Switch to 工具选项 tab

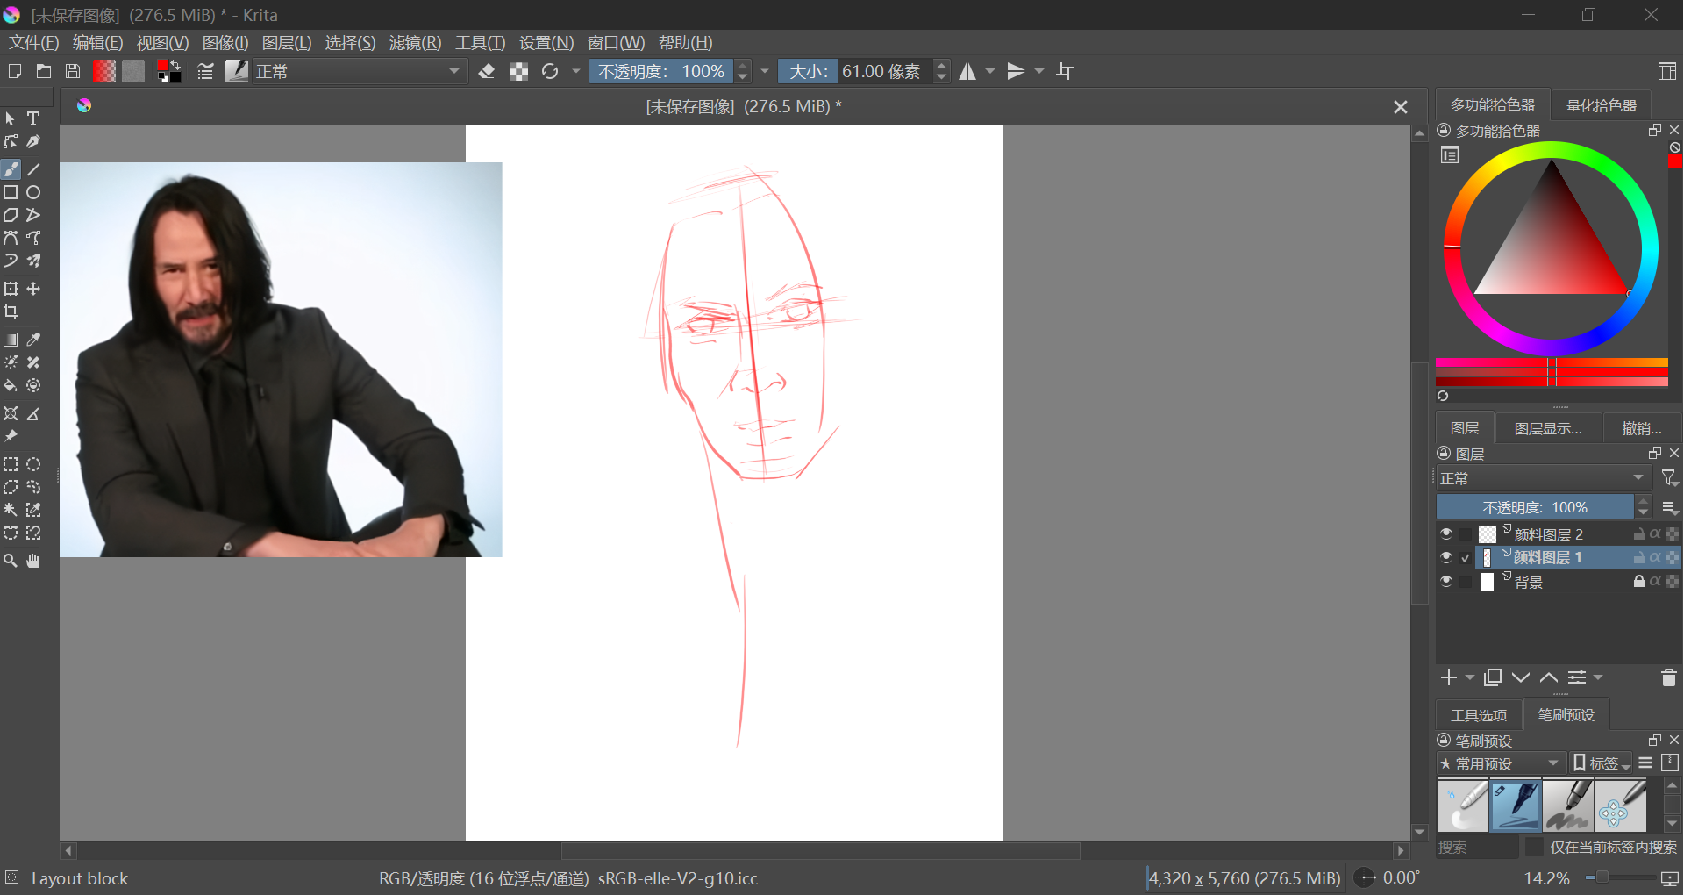click(x=1479, y=715)
